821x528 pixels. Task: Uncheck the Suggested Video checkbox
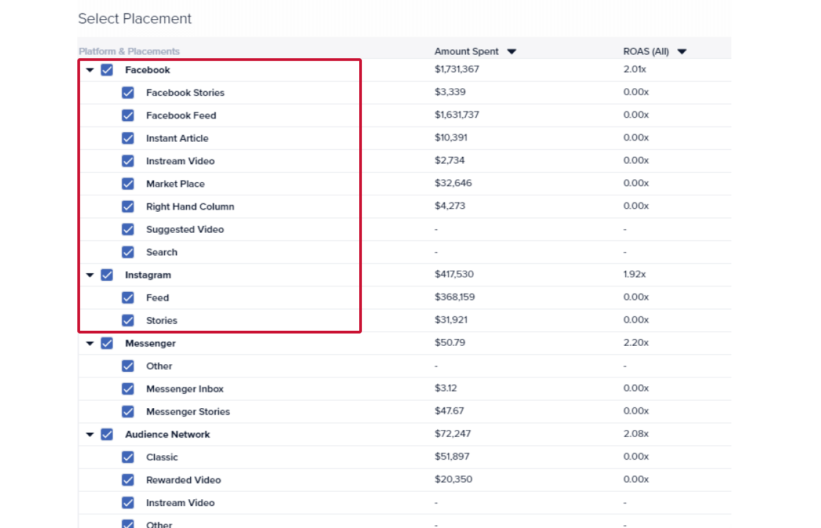coord(128,229)
